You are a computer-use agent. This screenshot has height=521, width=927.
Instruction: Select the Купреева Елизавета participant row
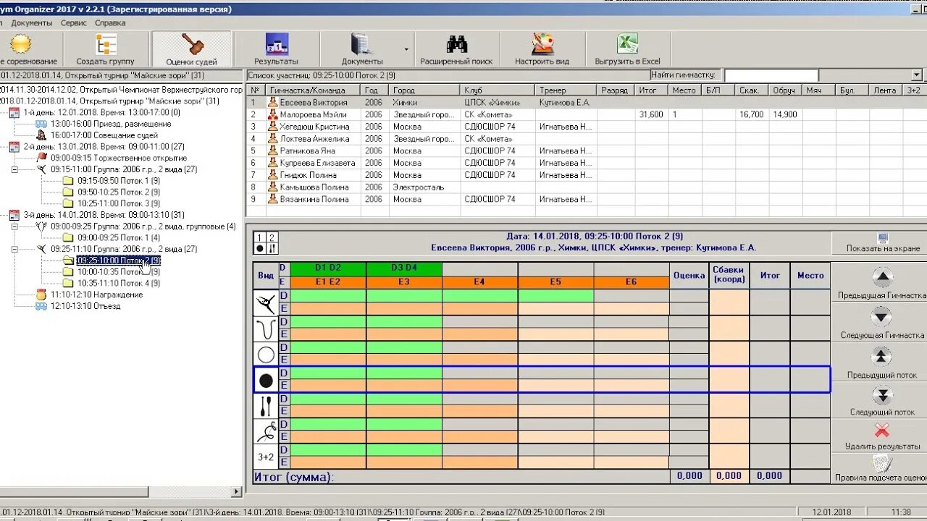point(587,163)
